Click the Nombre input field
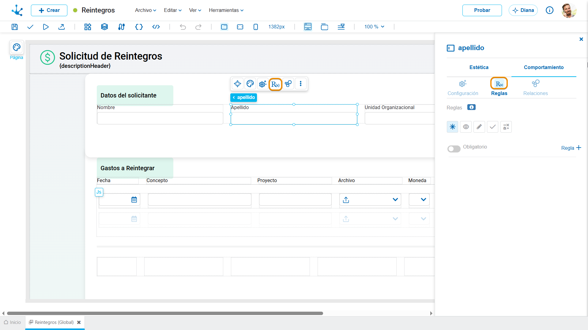This screenshot has width=588, height=330. 160,118
